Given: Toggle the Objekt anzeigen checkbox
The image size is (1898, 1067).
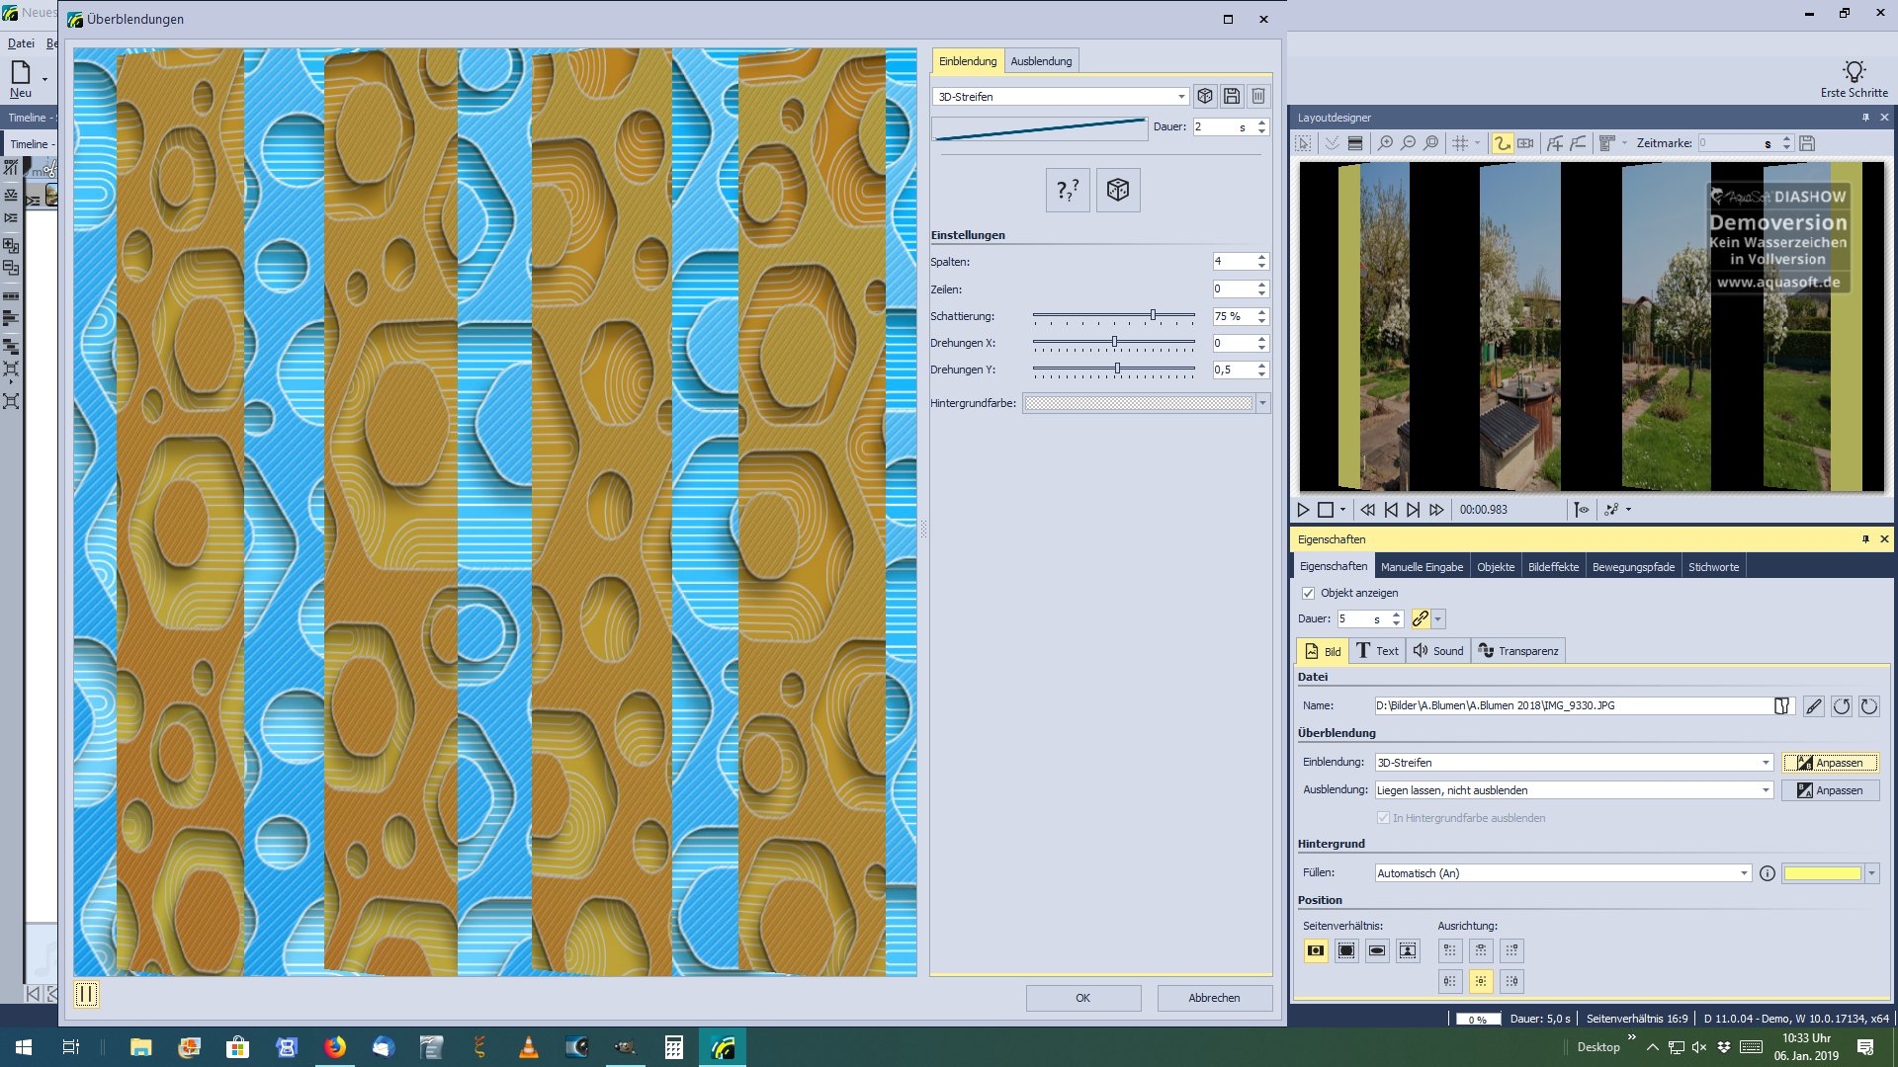Looking at the screenshot, I should [x=1308, y=593].
